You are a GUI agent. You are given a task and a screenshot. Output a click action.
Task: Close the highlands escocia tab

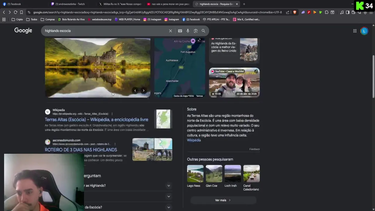click(237, 4)
